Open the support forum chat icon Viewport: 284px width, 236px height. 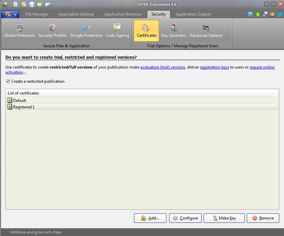pos(265,14)
